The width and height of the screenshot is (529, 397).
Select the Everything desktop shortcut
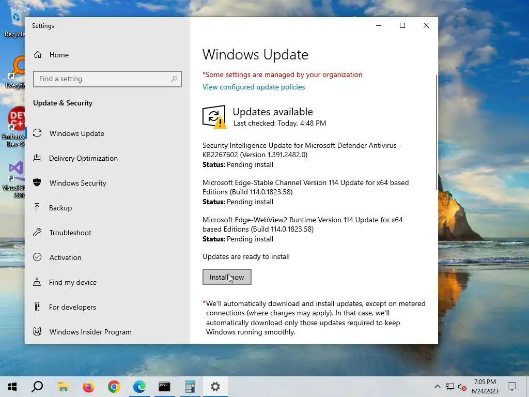(x=15, y=72)
